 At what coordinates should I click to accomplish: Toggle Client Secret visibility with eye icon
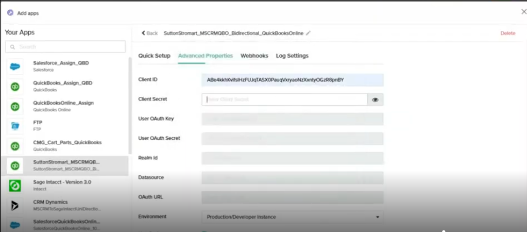point(375,100)
